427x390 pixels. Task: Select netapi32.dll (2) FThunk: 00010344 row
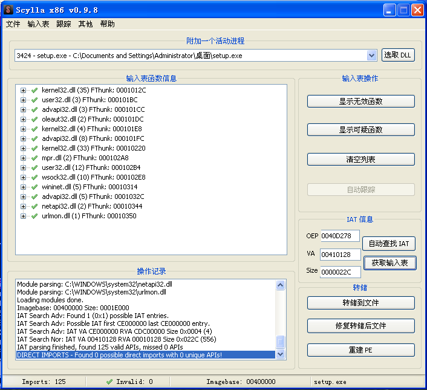pyautogui.click(x=92, y=207)
